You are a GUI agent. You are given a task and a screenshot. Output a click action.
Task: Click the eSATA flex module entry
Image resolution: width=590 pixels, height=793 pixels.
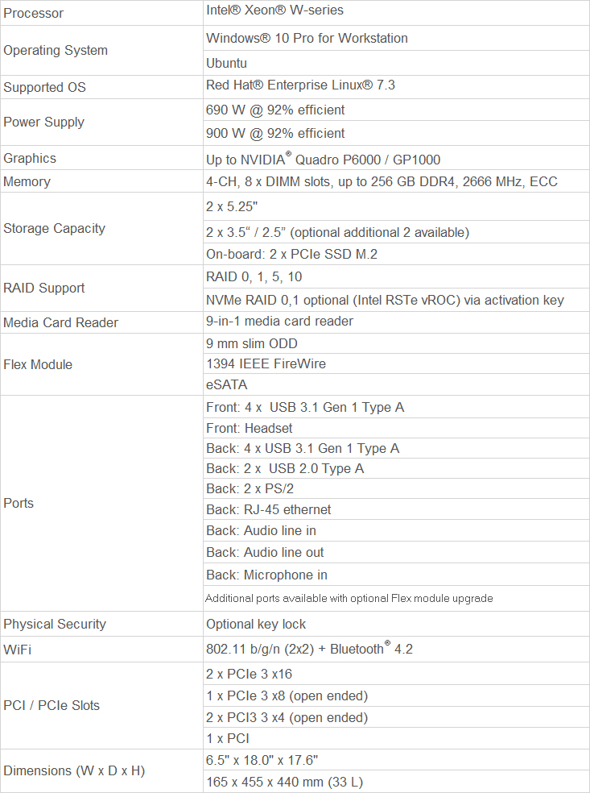click(x=225, y=385)
